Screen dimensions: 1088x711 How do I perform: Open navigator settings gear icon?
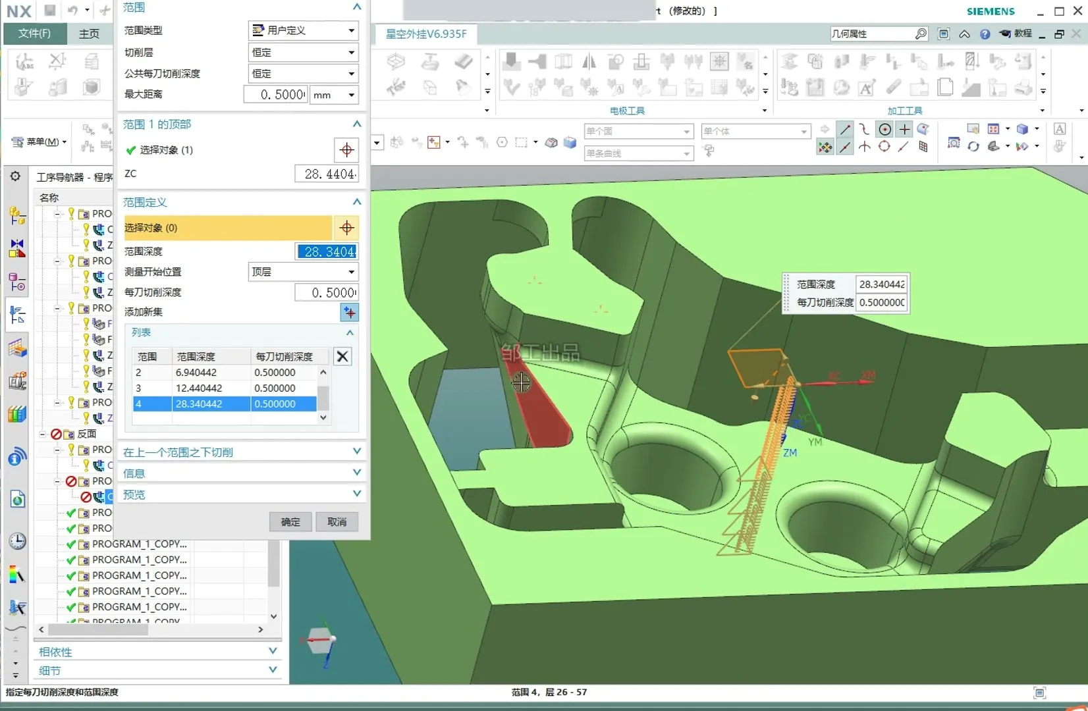click(15, 176)
